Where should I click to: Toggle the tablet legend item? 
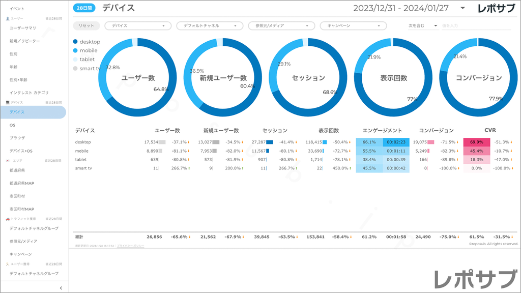(x=83, y=60)
